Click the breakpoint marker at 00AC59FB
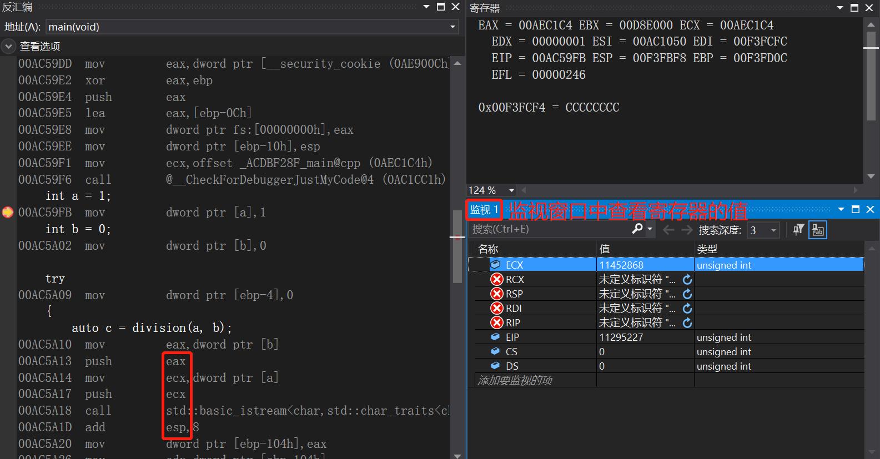 click(x=8, y=213)
